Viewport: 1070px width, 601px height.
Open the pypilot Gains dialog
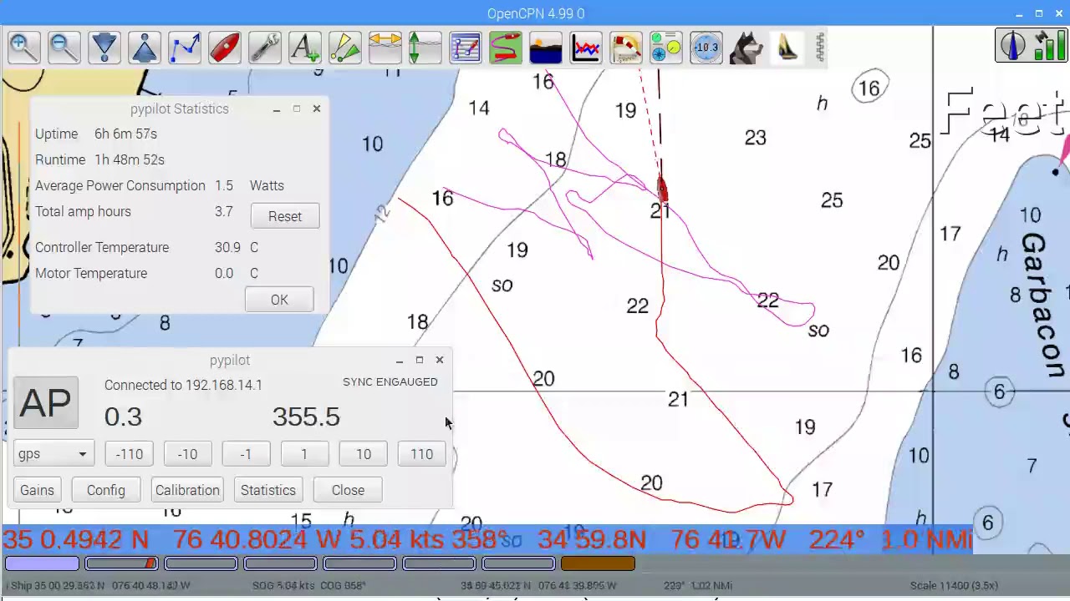click(37, 490)
